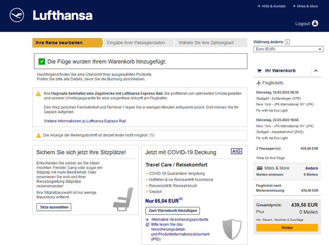329x245 pixels.
Task: Click the Sitze auswählen button
Action: point(54,207)
